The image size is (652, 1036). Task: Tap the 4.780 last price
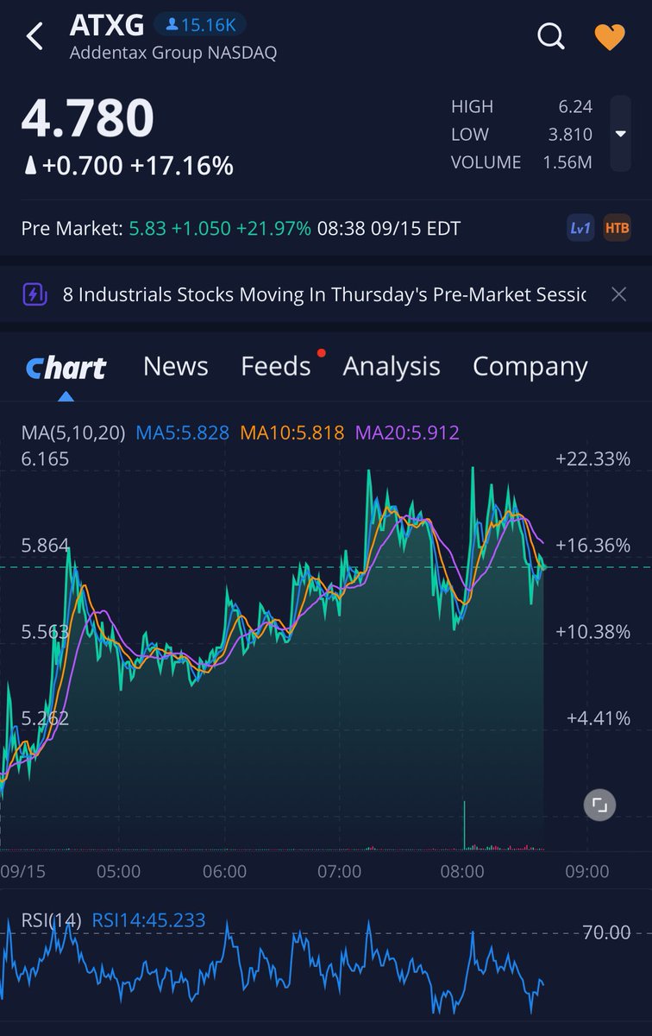[x=87, y=118]
